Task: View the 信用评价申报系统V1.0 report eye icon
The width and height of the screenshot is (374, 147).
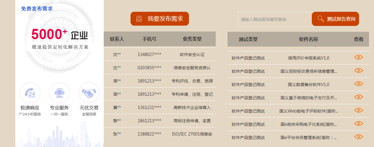Action: [x=358, y=57]
